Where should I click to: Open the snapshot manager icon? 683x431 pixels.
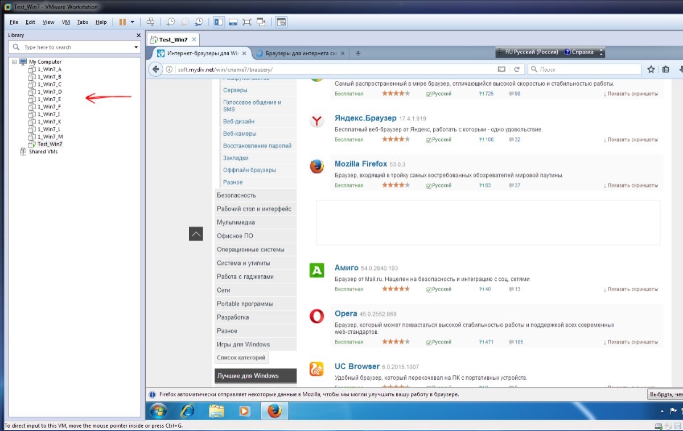point(199,22)
